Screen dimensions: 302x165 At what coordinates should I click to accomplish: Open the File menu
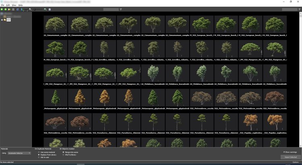point(2,5)
